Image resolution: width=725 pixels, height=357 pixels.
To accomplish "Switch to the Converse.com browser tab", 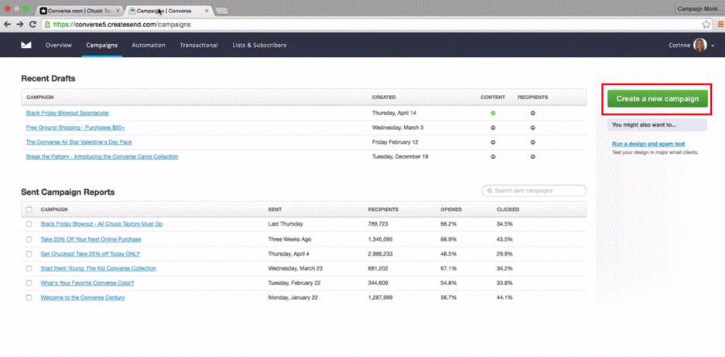I will [x=77, y=11].
